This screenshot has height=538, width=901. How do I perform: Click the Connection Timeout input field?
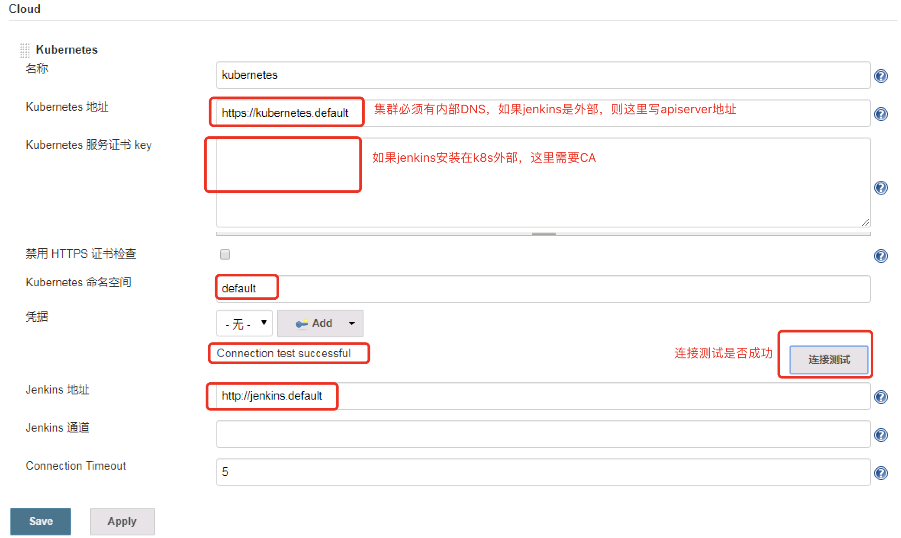(543, 472)
